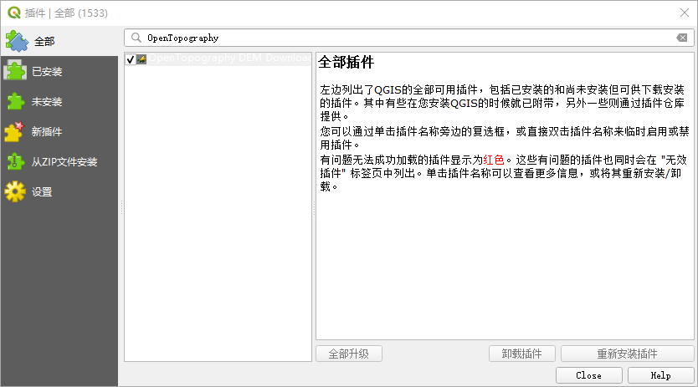Uncheck the OpenTopography DEM Downloader plugin checkbox
Screen dimensions: 698x387
(130, 59)
